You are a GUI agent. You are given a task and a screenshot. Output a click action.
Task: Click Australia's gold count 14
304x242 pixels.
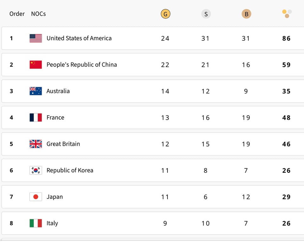(x=165, y=91)
